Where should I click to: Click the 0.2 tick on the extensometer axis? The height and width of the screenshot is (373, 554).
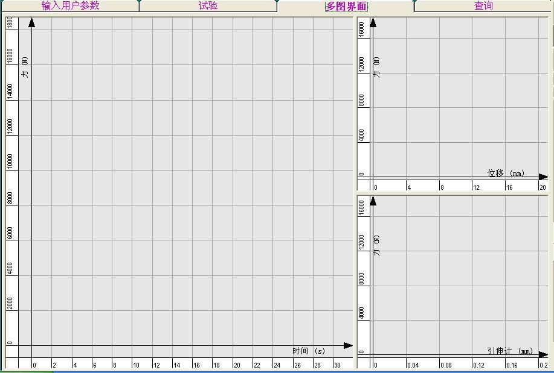click(x=543, y=365)
